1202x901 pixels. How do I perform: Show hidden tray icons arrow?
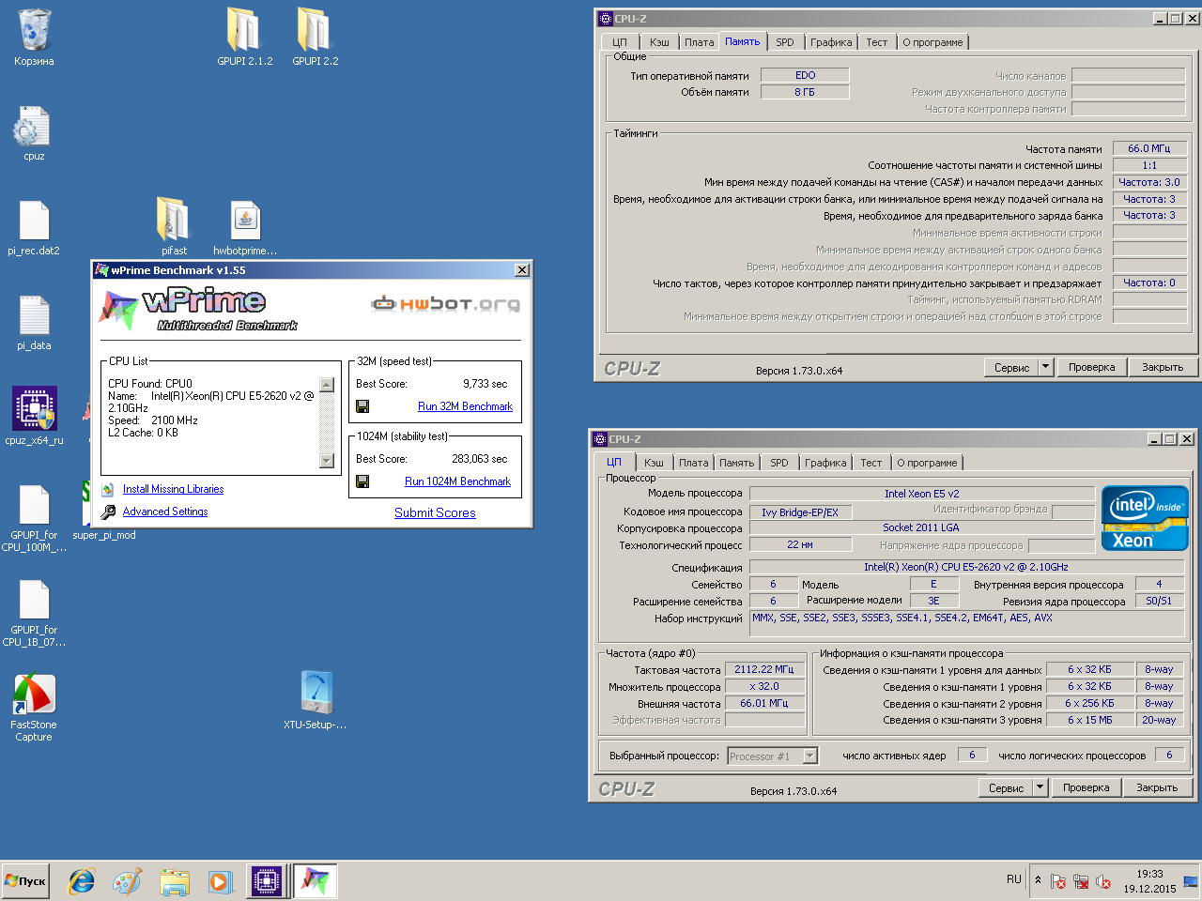click(1038, 880)
